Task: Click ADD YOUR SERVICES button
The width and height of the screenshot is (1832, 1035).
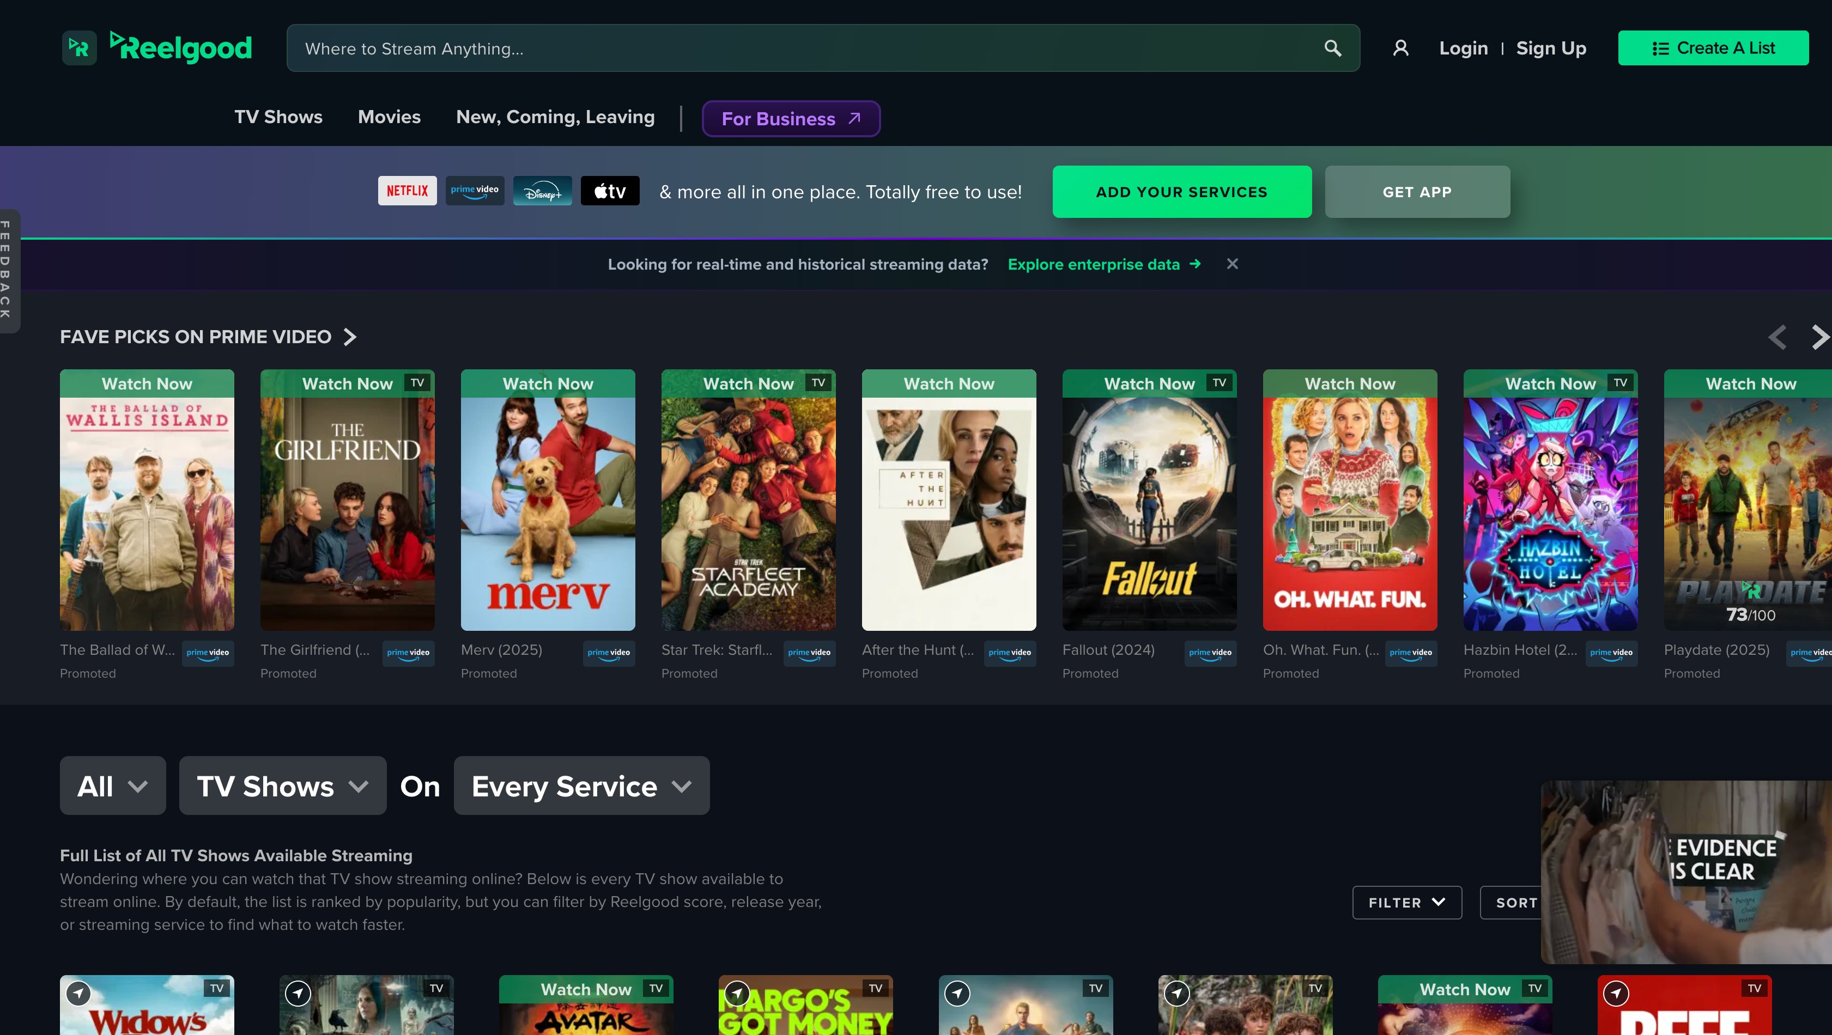Action: click(1182, 192)
